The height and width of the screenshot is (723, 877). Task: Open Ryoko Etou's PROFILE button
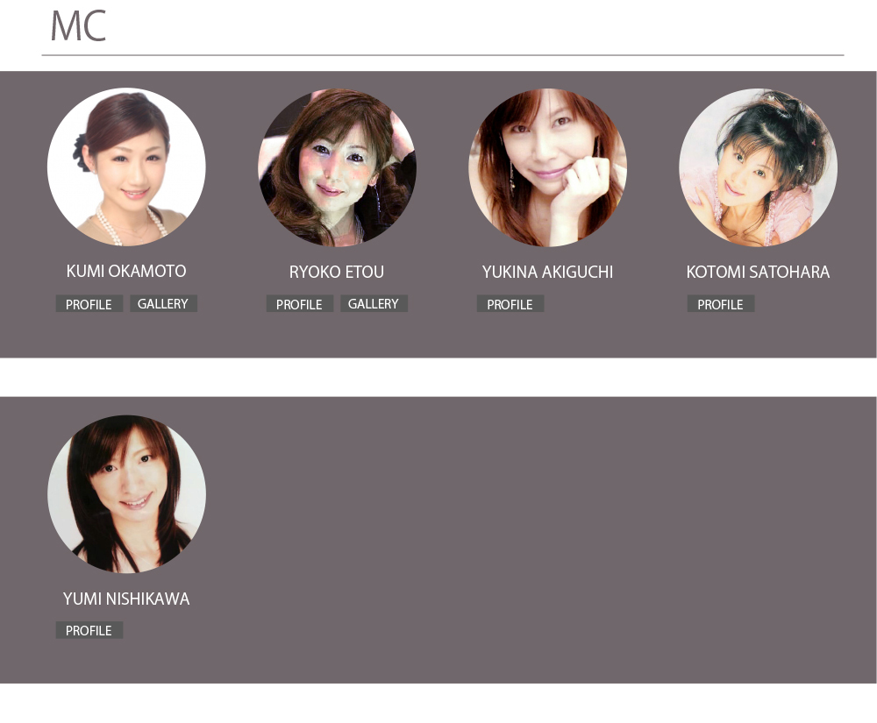pyautogui.click(x=299, y=304)
